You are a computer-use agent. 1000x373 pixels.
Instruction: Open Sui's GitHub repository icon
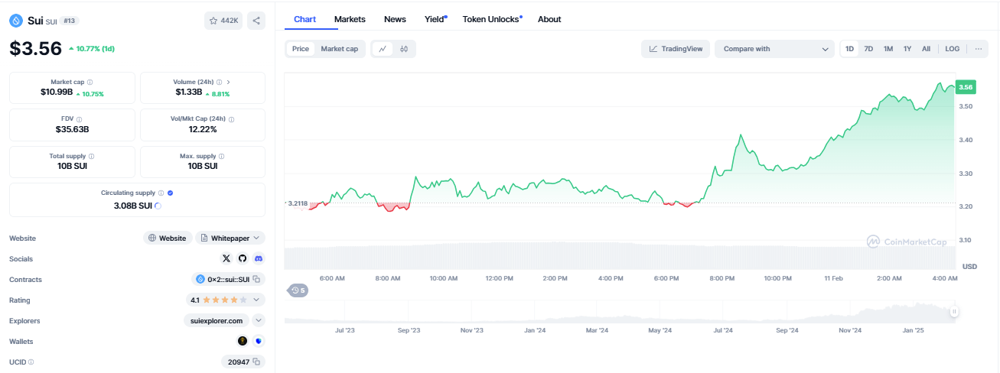coord(243,259)
